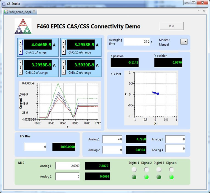Screen dimensions: 210x193
Task: Click the HV Bias setpoint field
Action: point(35,147)
